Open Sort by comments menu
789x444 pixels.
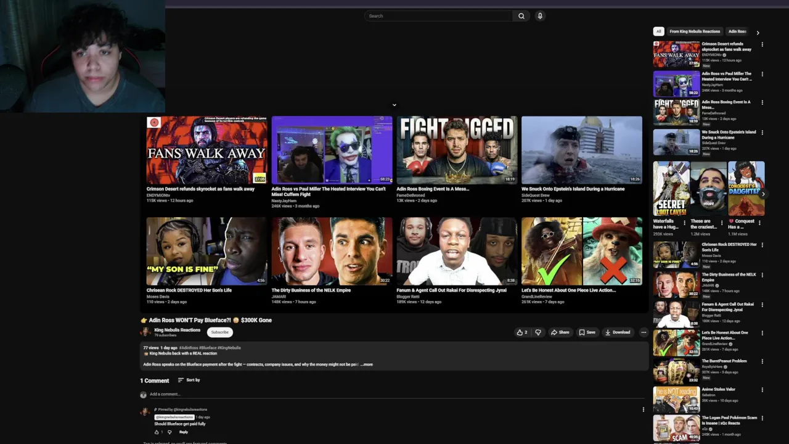(189, 380)
